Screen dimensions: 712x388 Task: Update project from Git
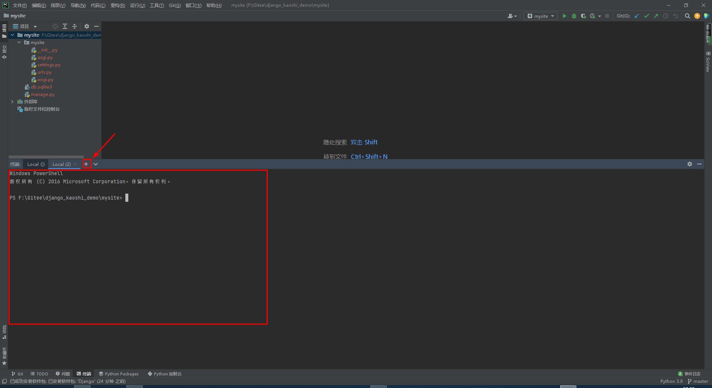click(637, 16)
